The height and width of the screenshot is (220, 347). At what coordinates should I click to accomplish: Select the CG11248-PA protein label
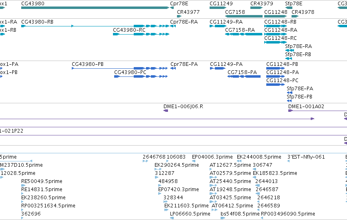283,72
